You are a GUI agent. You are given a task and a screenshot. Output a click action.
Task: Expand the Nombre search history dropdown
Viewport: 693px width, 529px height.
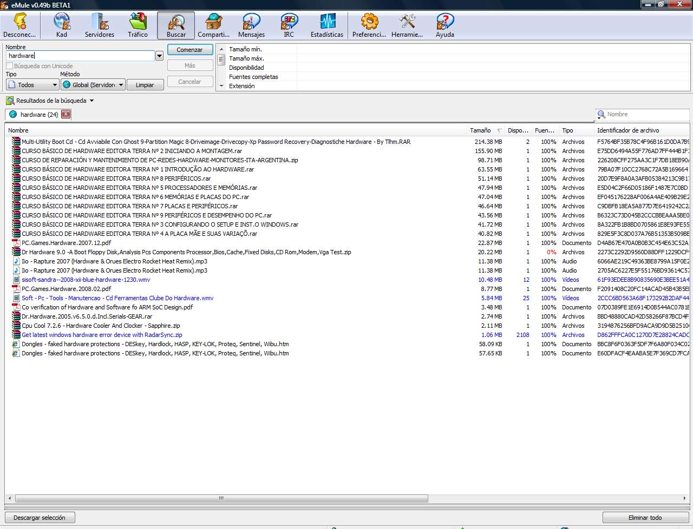coord(159,56)
